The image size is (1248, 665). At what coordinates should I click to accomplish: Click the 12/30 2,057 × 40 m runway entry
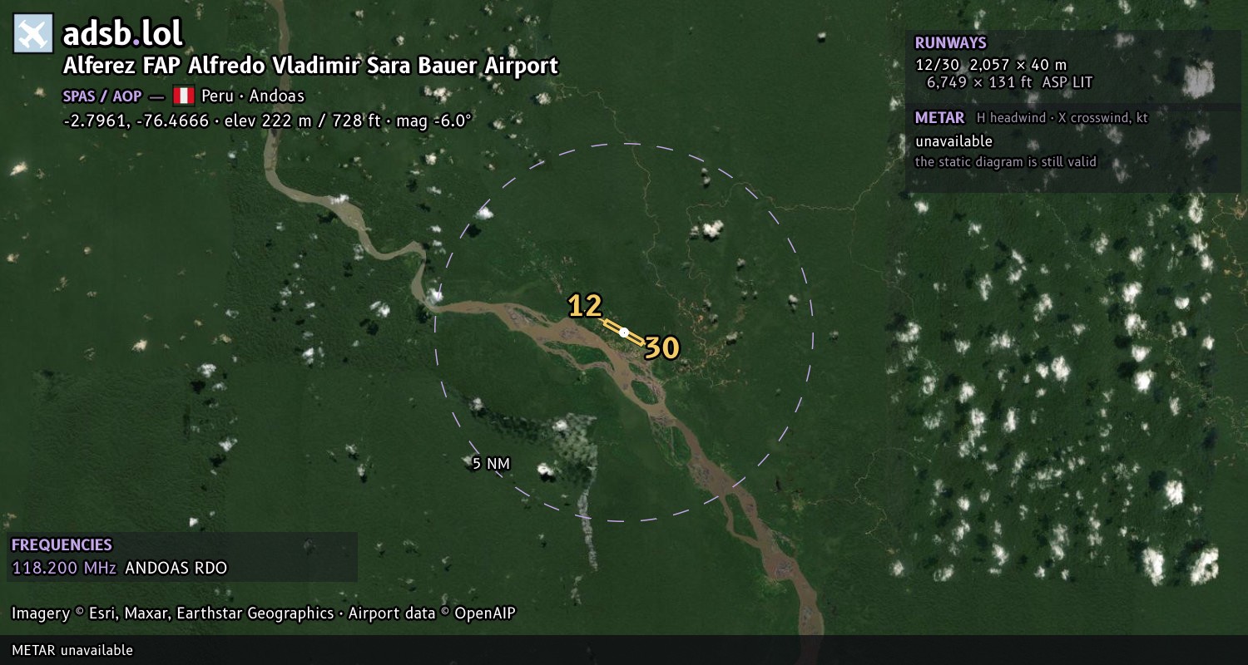[990, 64]
